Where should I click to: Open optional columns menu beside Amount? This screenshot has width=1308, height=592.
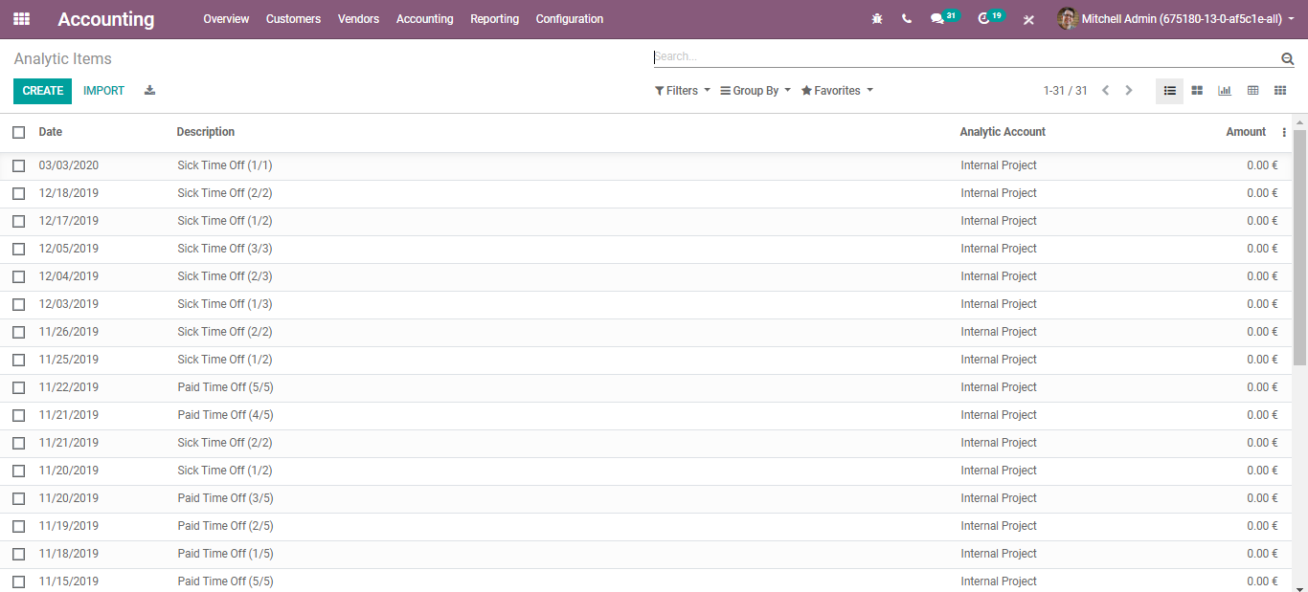[x=1284, y=132]
